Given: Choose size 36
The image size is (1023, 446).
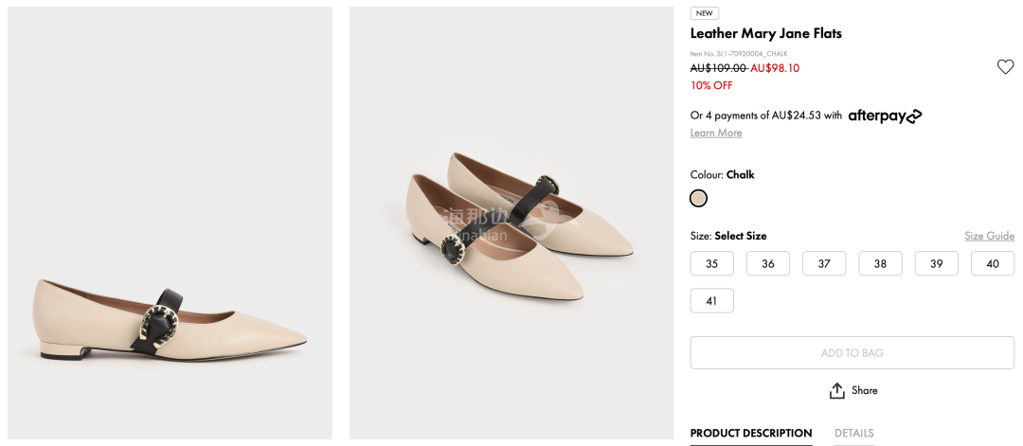Looking at the screenshot, I should (767, 263).
